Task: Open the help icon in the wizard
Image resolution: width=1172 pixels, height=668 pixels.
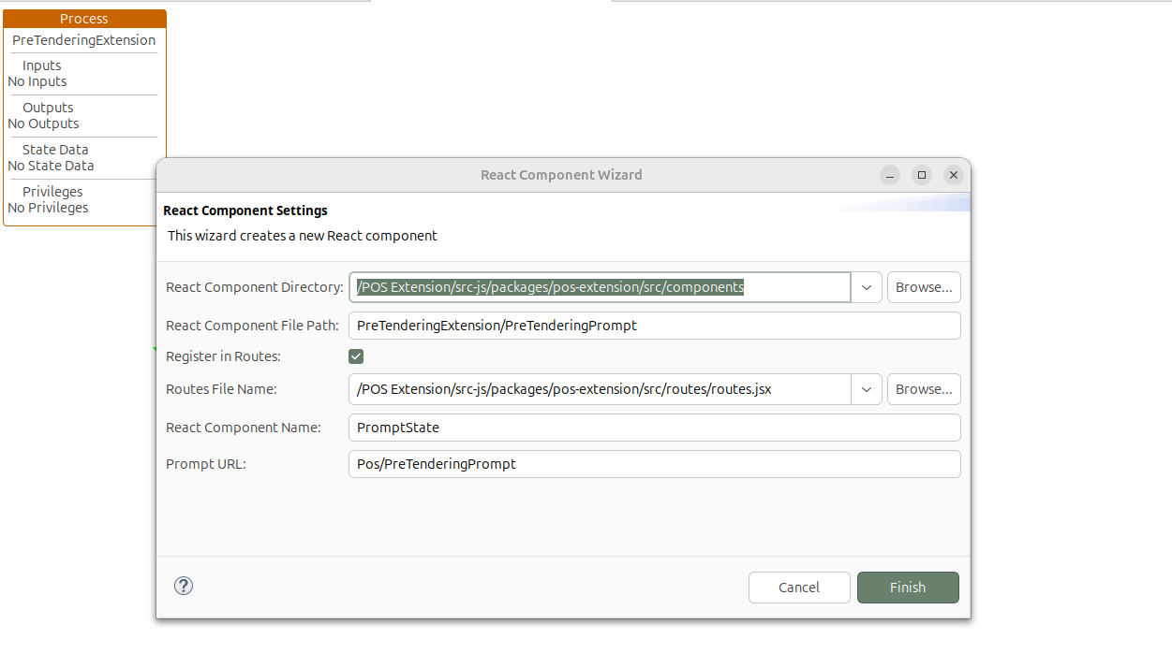Action: [183, 586]
